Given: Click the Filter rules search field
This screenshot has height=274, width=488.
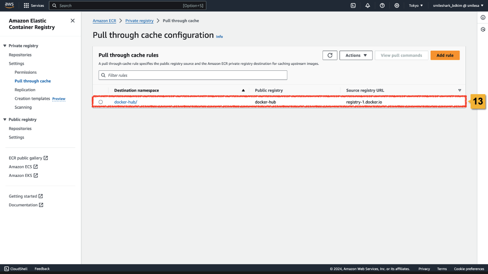Looking at the screenshot, I should click(x=193, y=75).
